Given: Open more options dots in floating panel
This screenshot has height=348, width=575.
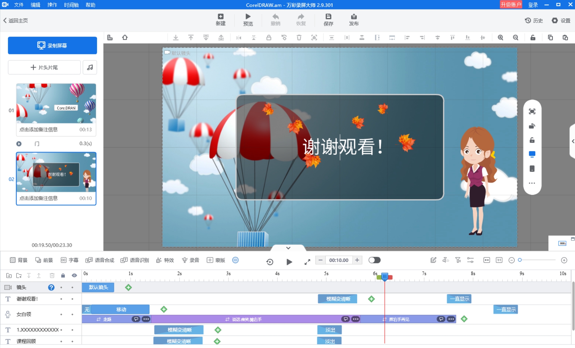Looking at the screenshot, I should point(532,183).
